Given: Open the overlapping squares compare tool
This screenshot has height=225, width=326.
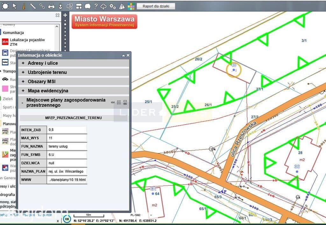Looking at the screenshot, I should click(x=69, y=6).
